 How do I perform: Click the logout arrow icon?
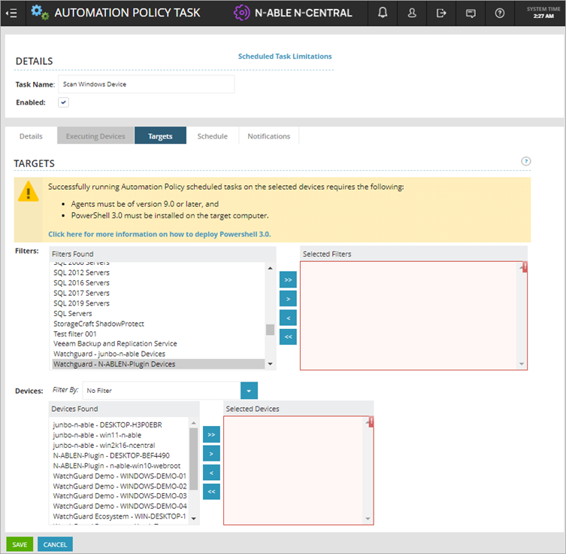pos(441,13)
